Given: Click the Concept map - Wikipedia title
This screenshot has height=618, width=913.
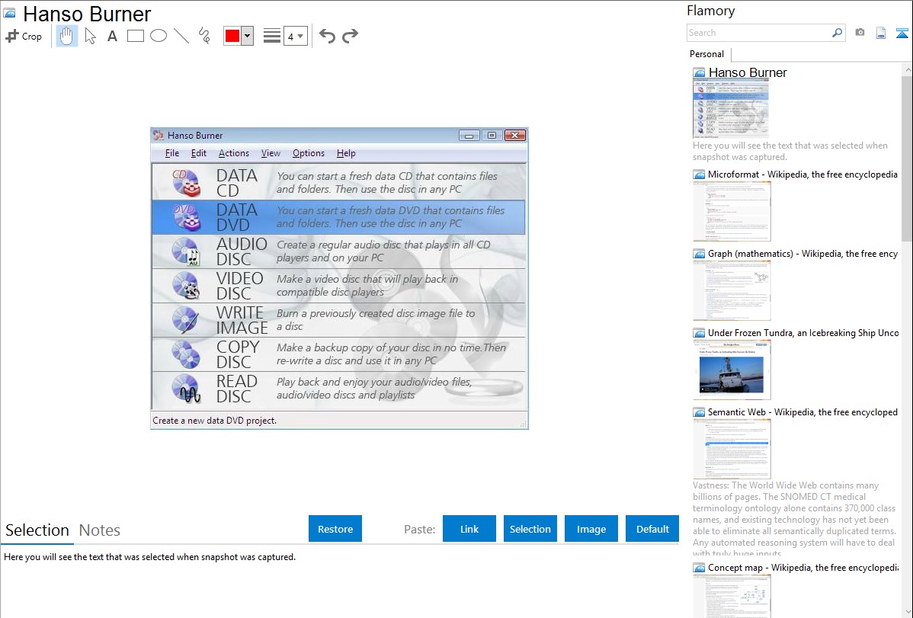Looking at the screenshot, I should coord(803,567).
